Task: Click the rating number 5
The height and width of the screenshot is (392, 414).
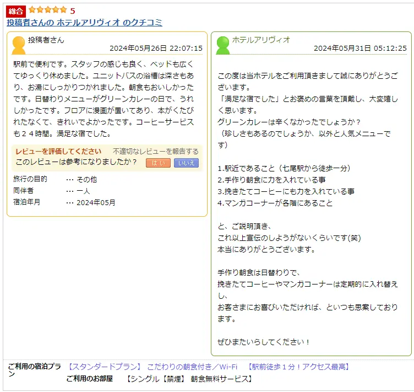Action: (x=73, y=11)
